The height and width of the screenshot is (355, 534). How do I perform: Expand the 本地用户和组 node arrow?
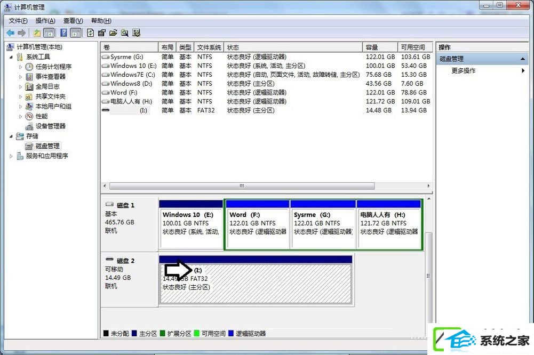pyautogui.click(x=20, y=106)
